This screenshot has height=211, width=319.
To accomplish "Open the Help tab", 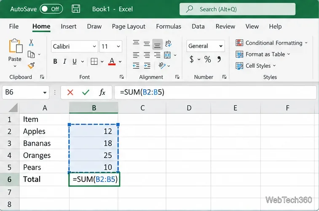I will point(275,27).
